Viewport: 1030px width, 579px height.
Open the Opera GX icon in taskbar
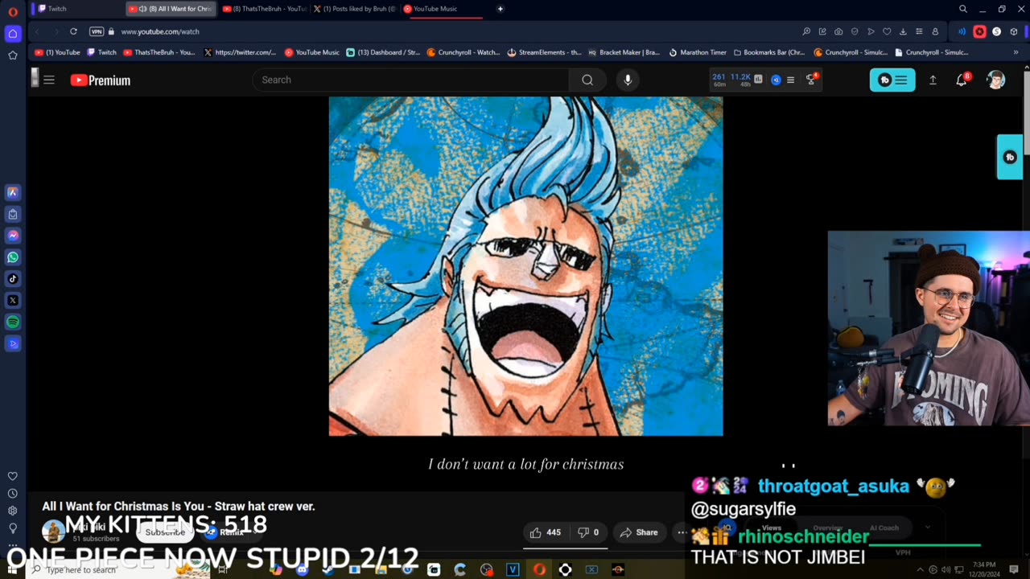[x=539, y=569]
